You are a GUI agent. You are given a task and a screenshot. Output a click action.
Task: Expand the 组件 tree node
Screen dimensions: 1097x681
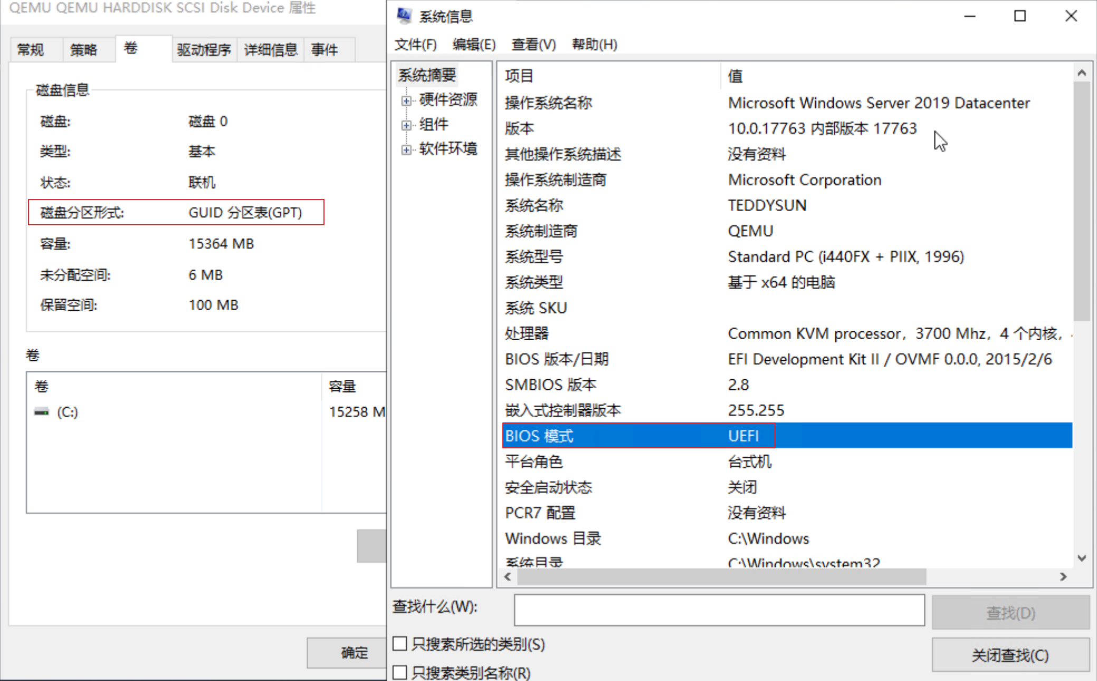point(406,124)
